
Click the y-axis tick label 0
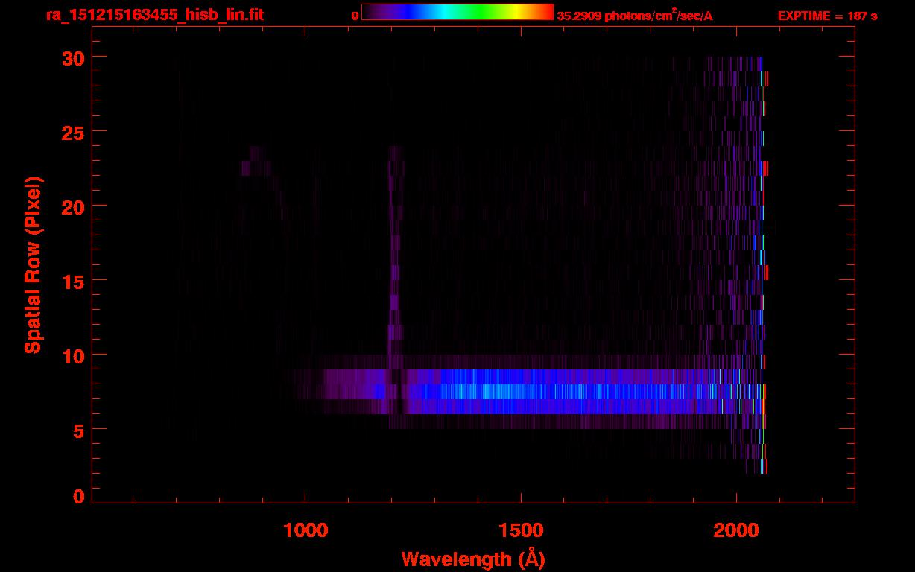coord(77,496)
